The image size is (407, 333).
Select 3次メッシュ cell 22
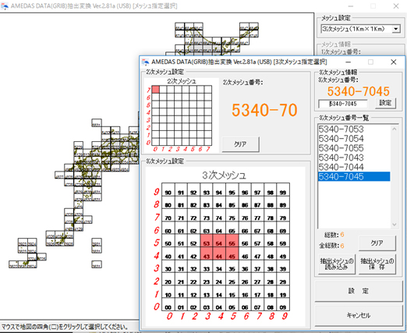[x=193, y=279]
